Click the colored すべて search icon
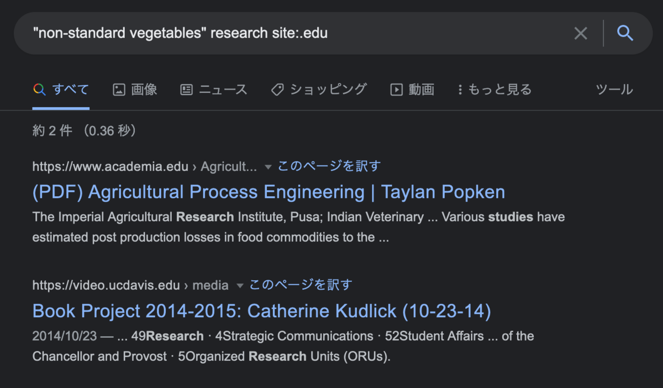Viewport: 663px width, 388px height. 39,90
